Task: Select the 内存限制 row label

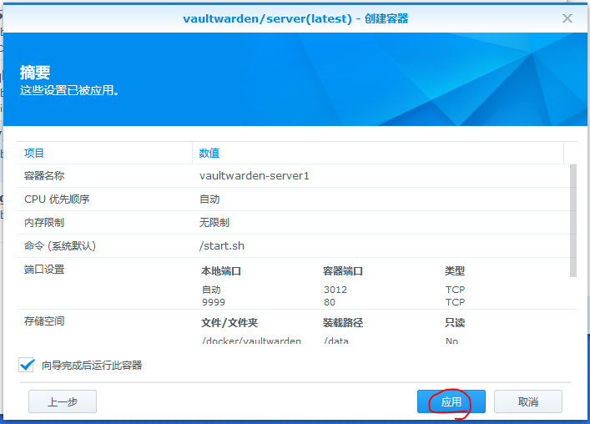Action: [x=44, y=222]
